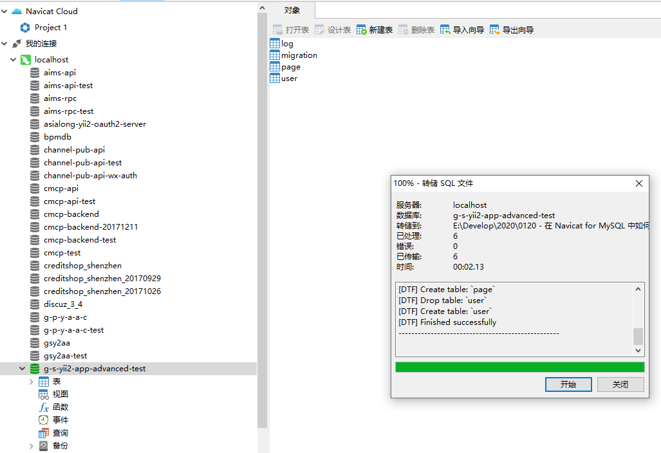Select the channel-pub-api-wx-auth database
661x453 pixels.
(x=90, y=176)
